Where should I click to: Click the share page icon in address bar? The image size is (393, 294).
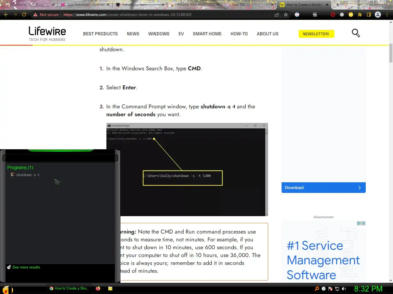point(277,15)
